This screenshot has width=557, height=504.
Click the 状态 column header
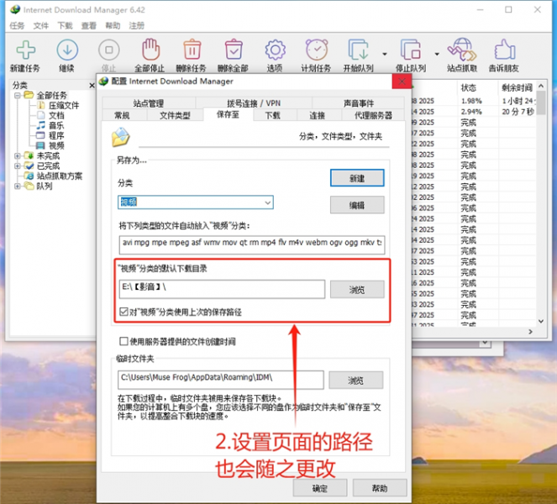468,87
